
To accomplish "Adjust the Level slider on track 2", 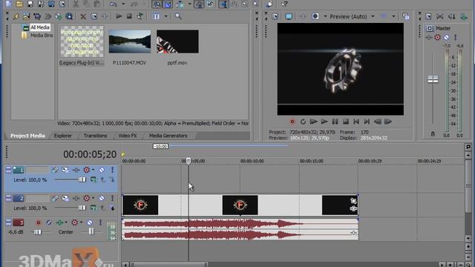I will [82, 208].
